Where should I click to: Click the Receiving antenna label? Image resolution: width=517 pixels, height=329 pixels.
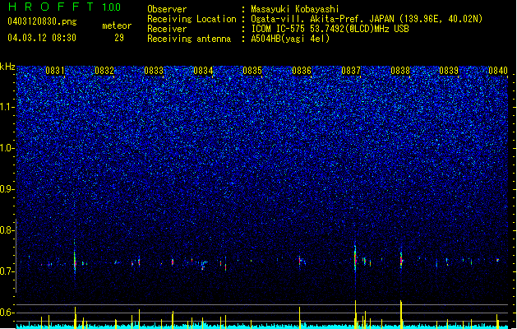click(189, 39)
